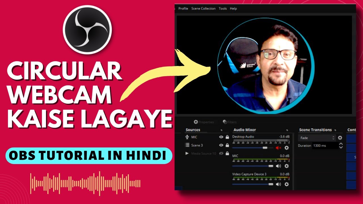363x204 pixels.
Task: Pop out the Sources dock icon
Action: coord(221,130)
